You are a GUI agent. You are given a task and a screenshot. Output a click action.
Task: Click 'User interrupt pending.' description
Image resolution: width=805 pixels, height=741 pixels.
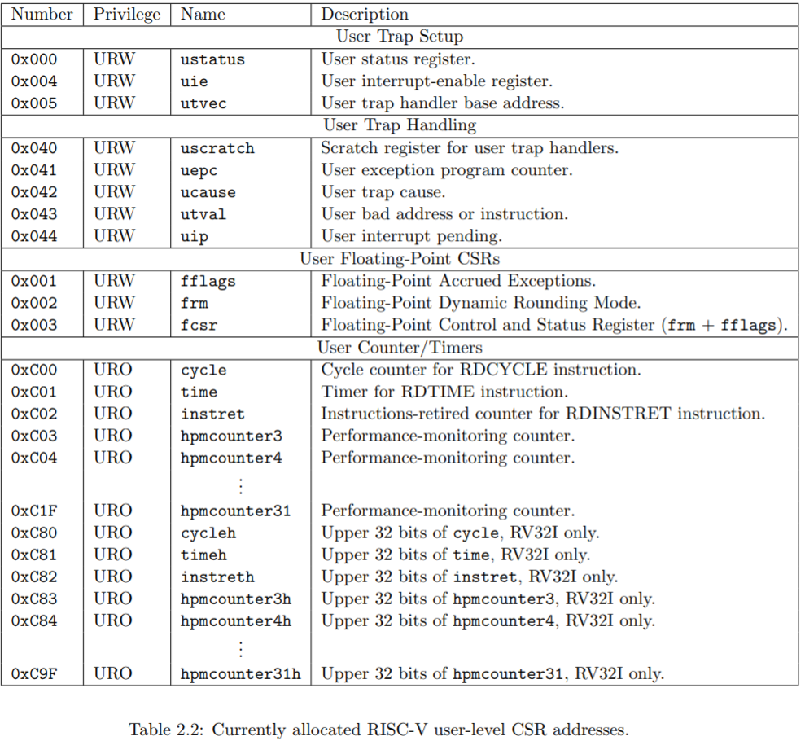point(412,237)
